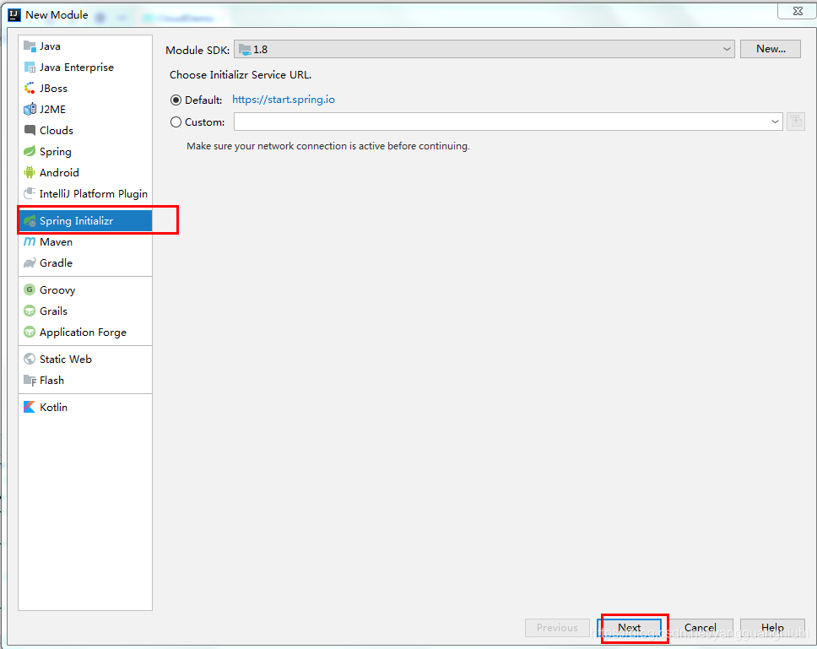Choose Spring Initializr in the module list
Image resolution: width=817 pixels, height=649 pixels.
point(85,221)
